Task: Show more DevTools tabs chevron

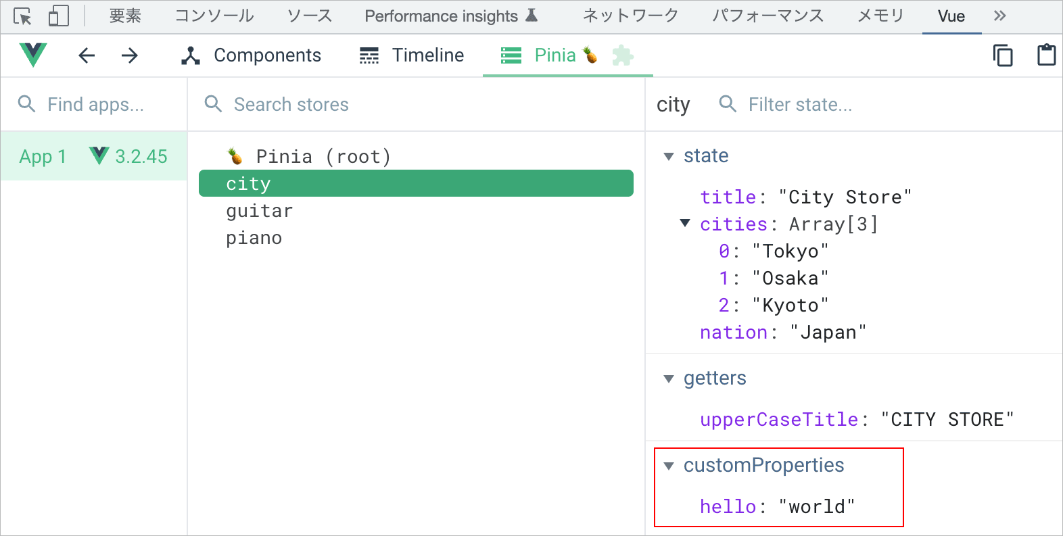Action: coord(1000,16)
